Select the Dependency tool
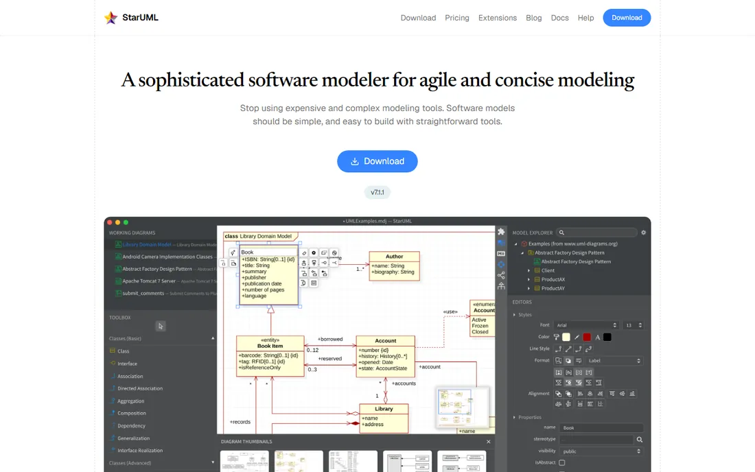This screenshot has width=755, height=472. click(x=127, y=426)
